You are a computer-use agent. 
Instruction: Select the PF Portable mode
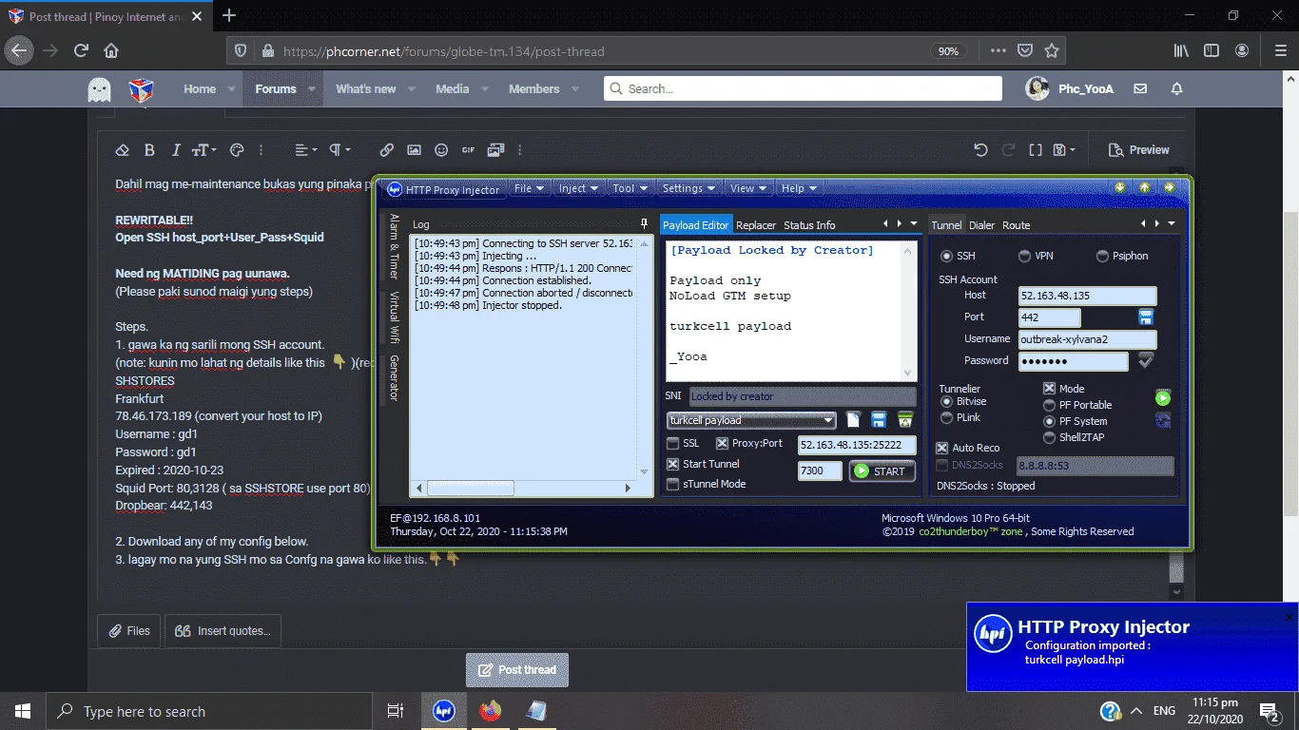coord(1050,405)
